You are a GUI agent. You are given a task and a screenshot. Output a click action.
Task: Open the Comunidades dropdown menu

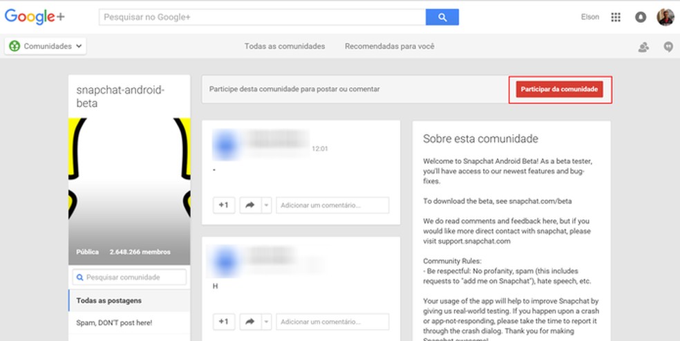pos(46,46)
